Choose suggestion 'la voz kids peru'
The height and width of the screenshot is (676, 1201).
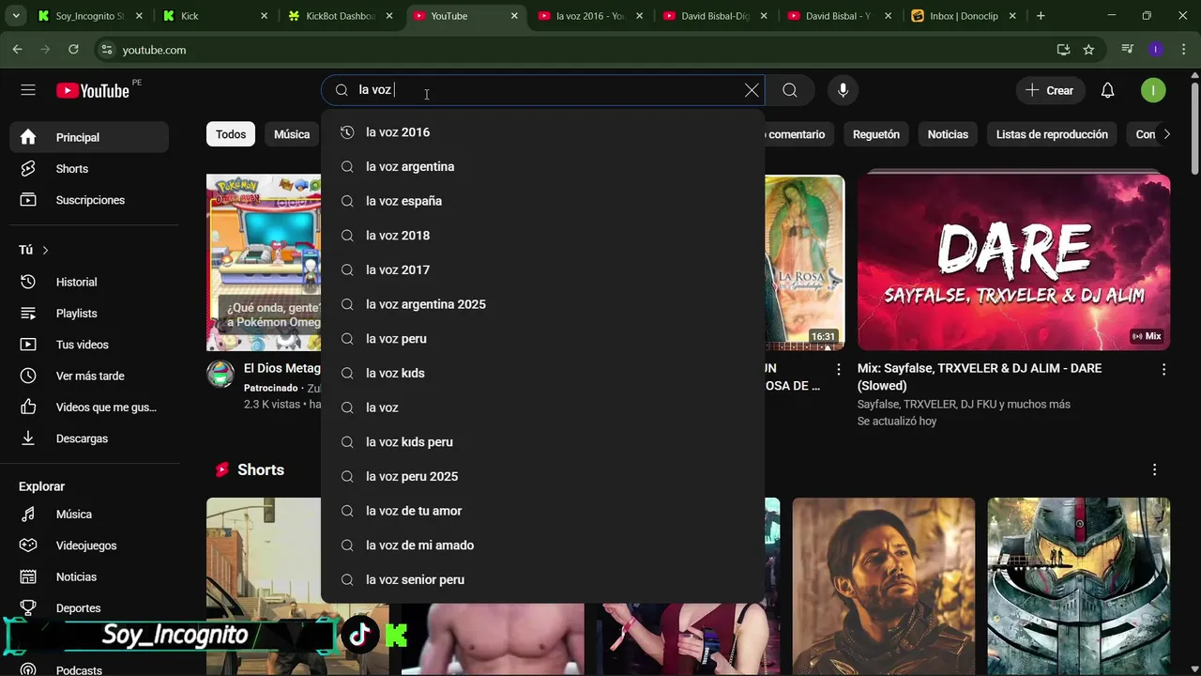[x=542, y=442]
